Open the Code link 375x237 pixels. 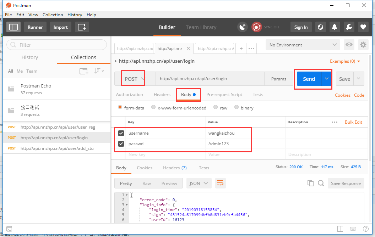click(359, 95)
